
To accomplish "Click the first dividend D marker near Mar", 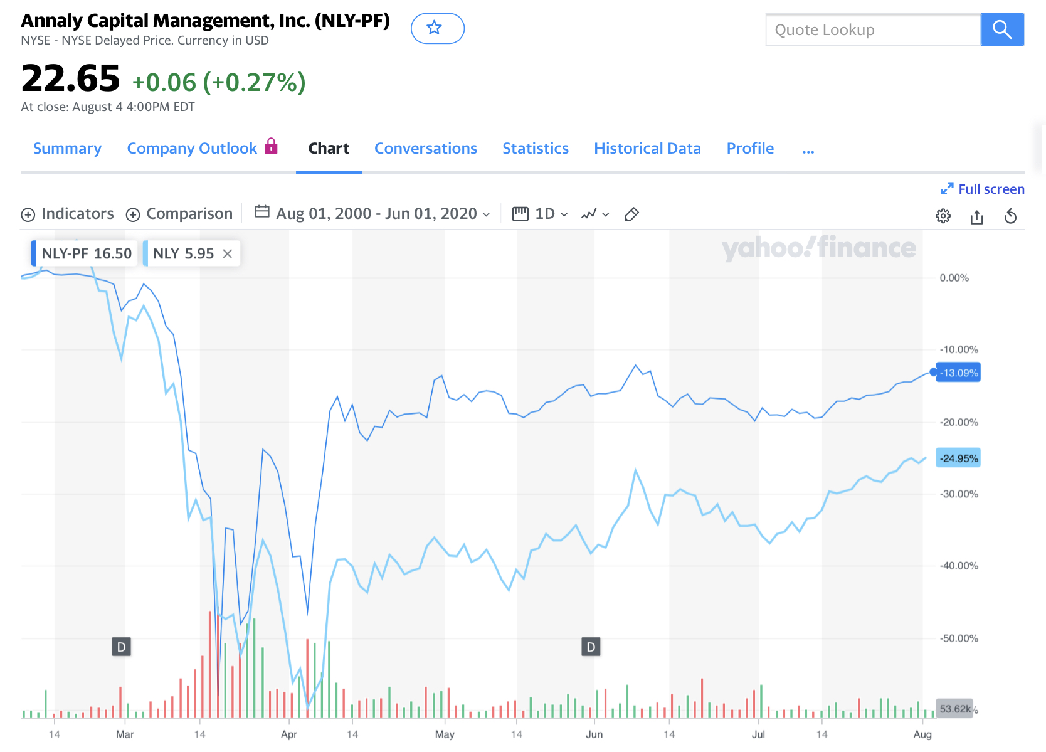I will point(122,647).
